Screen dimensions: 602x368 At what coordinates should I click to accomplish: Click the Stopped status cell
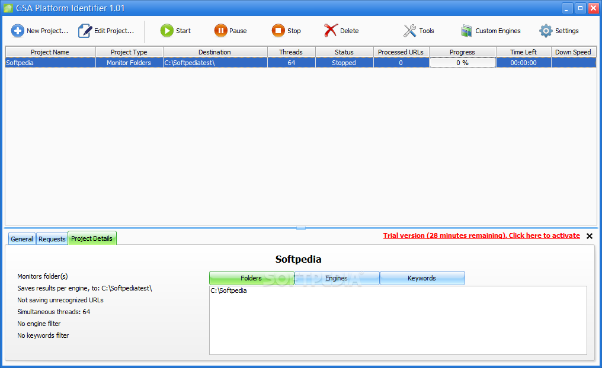click(344, 63)
